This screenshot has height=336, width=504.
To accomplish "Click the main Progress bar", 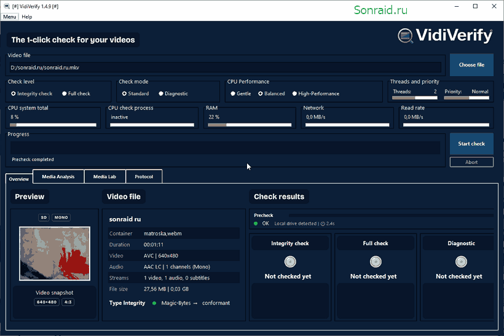I will [225, 148].
